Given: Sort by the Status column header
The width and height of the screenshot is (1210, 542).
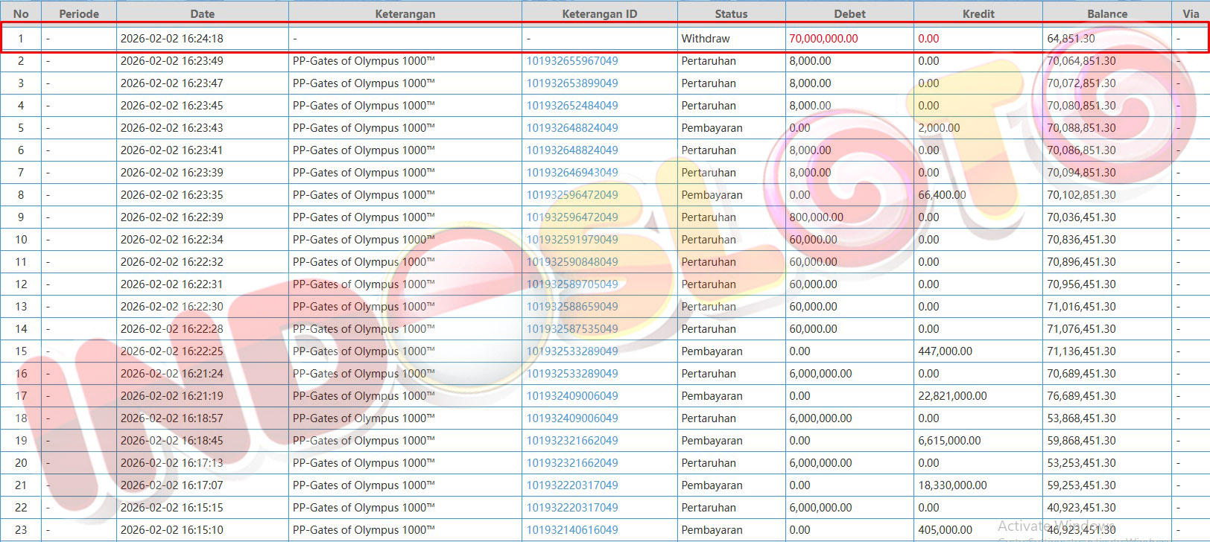Looking at the screenshot, I should pos(730,13).
